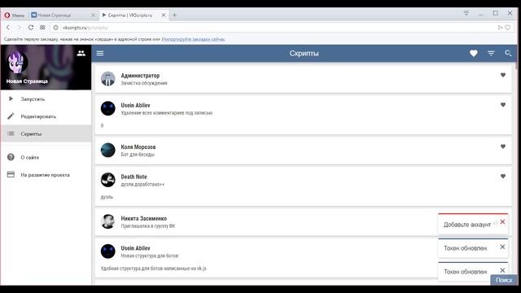Click the browser back arrow
The height and width of the screenshot is (293, 521).
pyautogui.click(x=8, y=28)
